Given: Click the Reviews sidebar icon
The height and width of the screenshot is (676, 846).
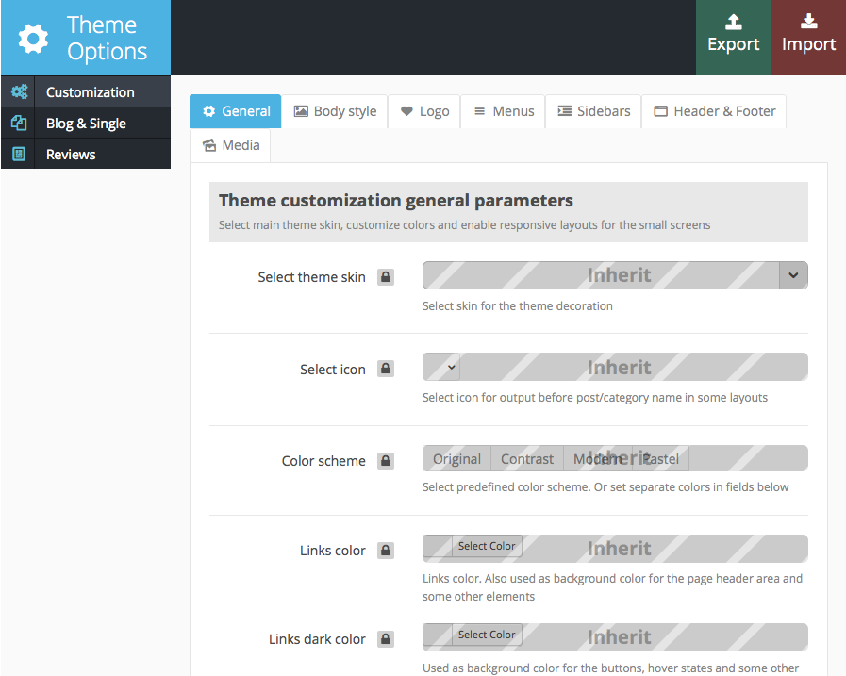Looking at the screenshot, I should [x=18, y=155].
